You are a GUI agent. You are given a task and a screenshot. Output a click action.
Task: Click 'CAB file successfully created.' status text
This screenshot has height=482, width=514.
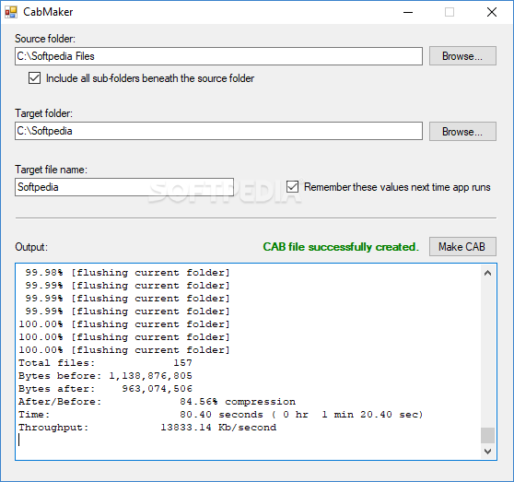pos(341,247)
